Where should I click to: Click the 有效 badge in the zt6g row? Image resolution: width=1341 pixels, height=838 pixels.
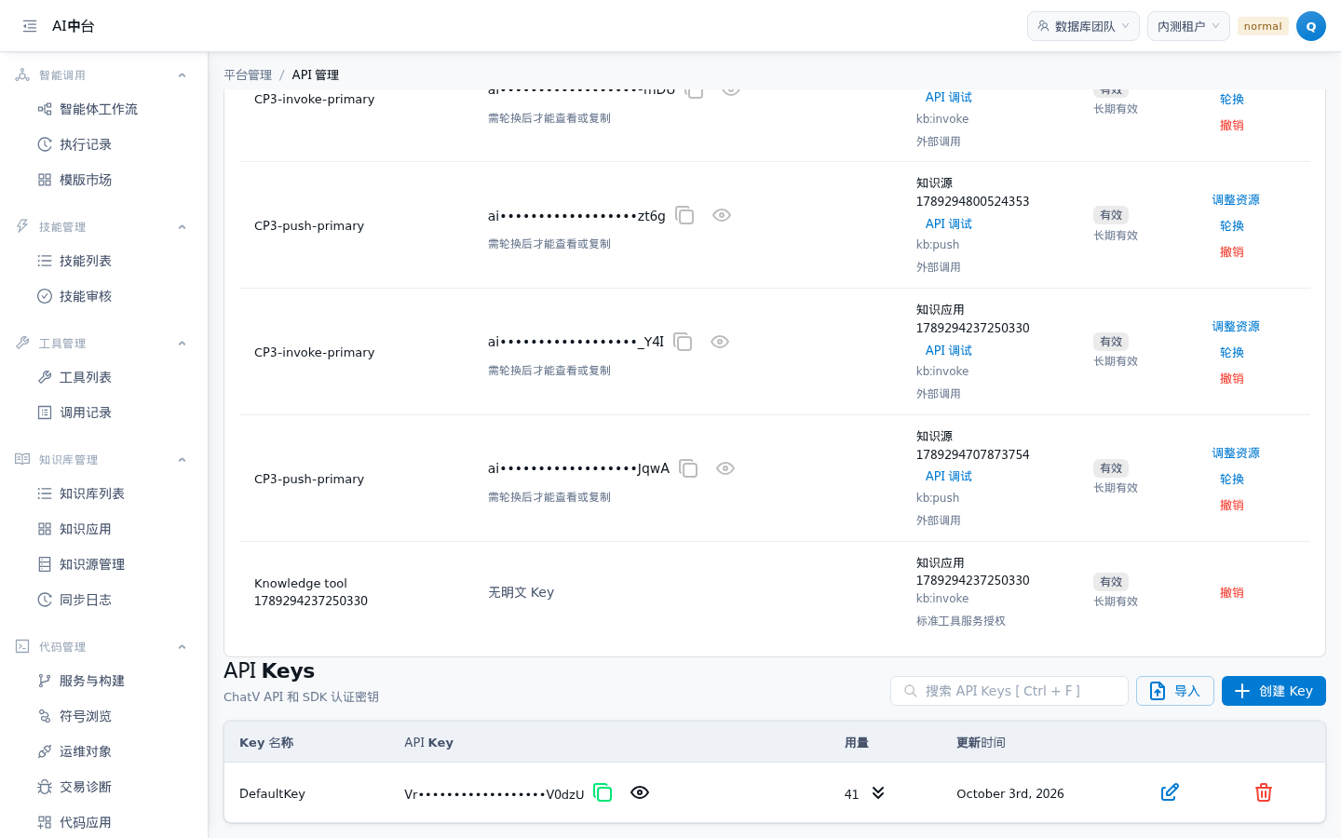[x=1111, y=215]
